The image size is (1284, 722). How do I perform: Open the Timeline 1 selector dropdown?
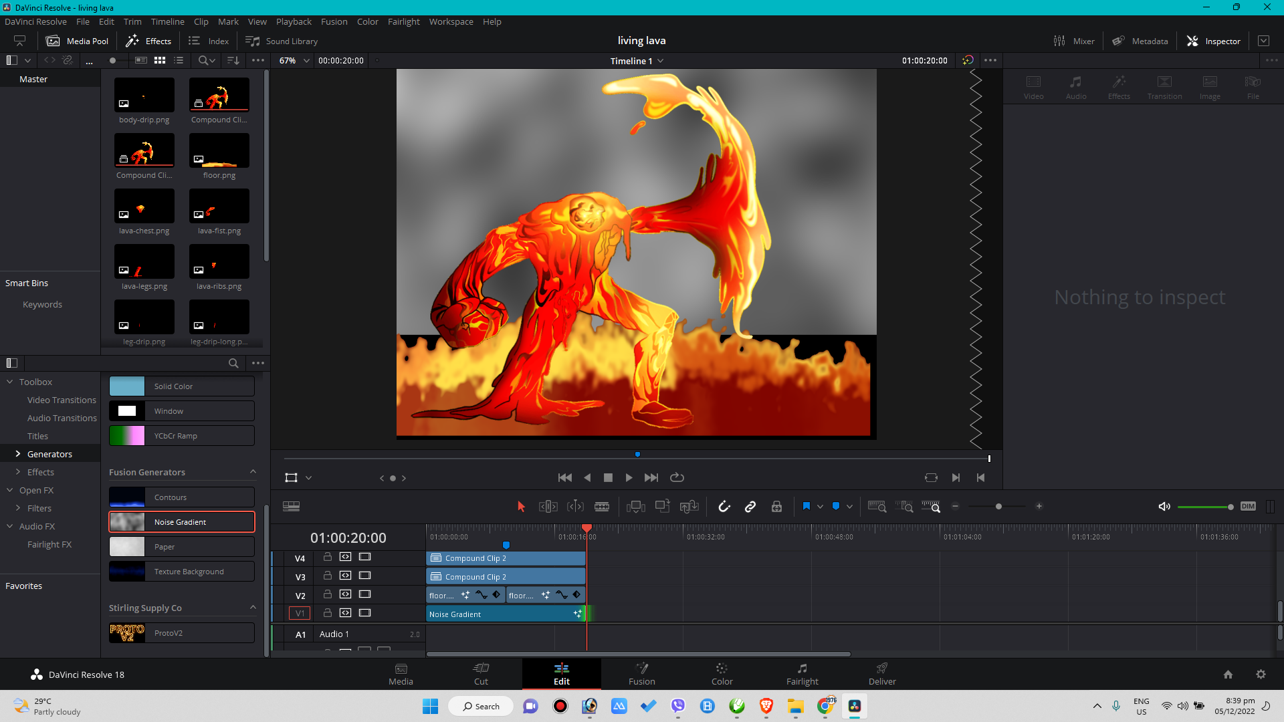click(x=637, y=61)
